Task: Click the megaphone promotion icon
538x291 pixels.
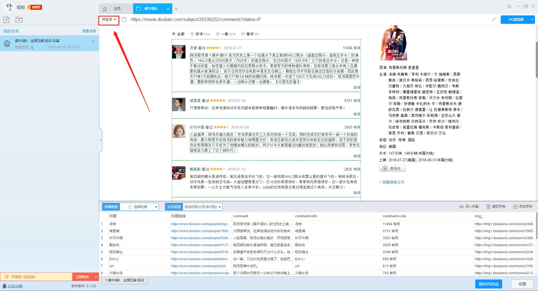Action: [7, 277]
